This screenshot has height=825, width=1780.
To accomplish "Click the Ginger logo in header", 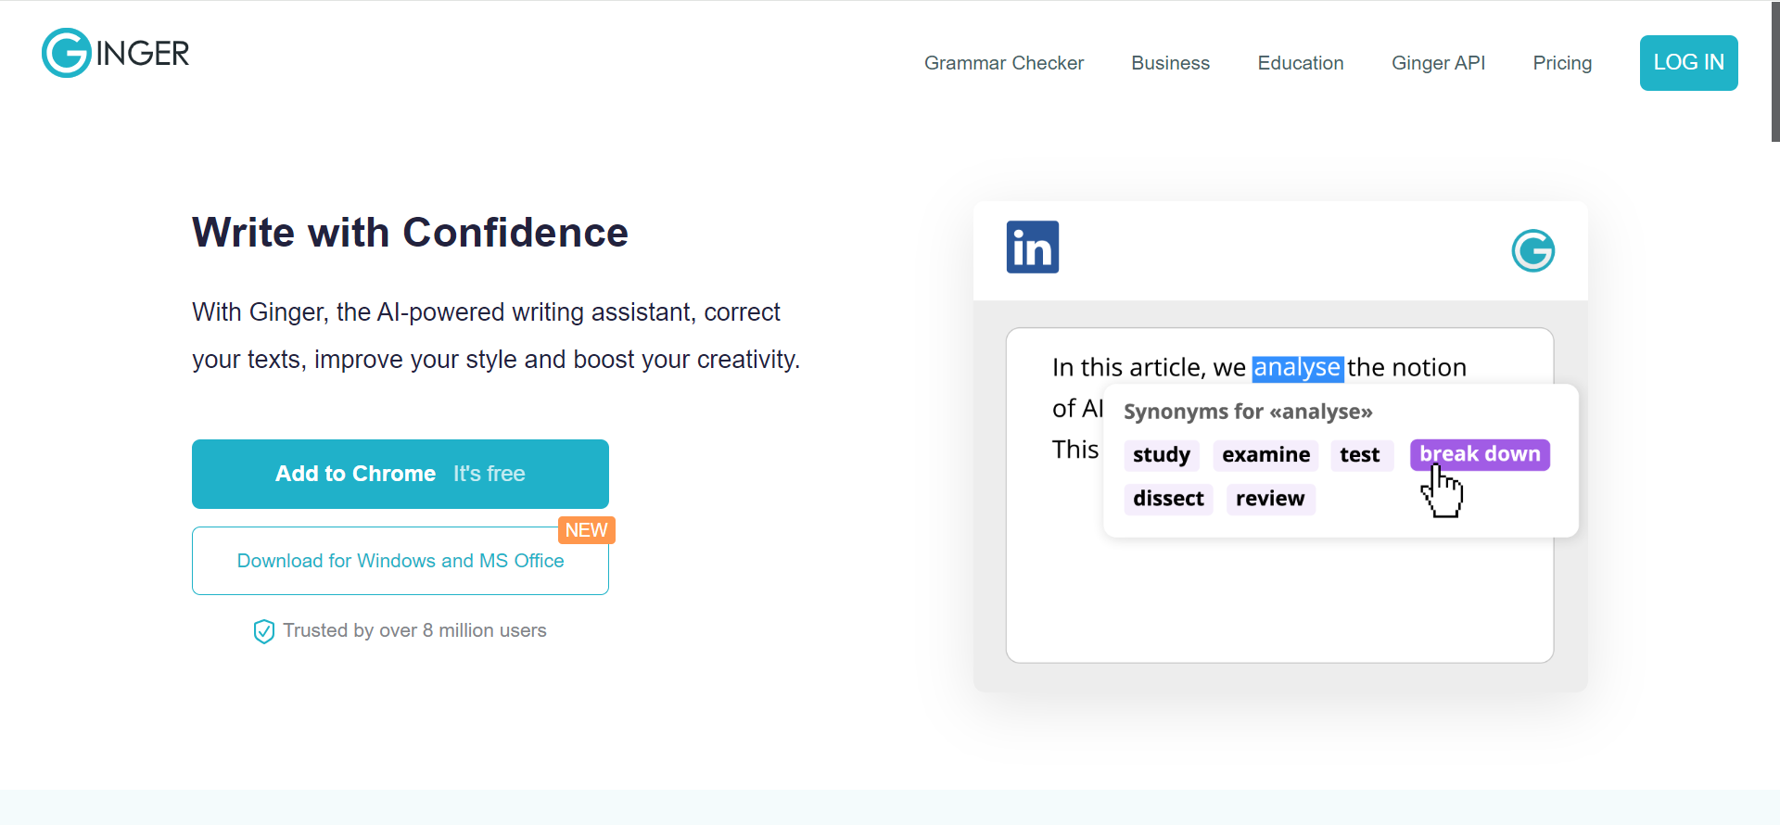I will (x=116, y=53).
